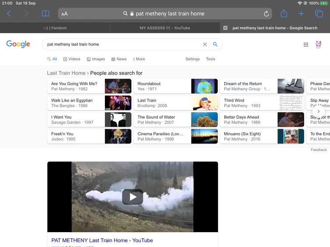
Task: Expand the More search filters menu
Action: pos(139,59)
